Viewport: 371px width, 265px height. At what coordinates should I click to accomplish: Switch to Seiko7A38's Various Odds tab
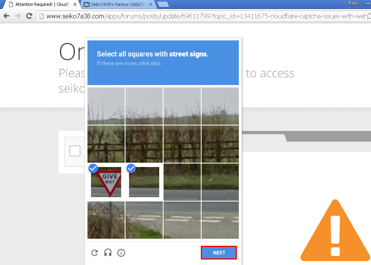[x=118, y=4]
